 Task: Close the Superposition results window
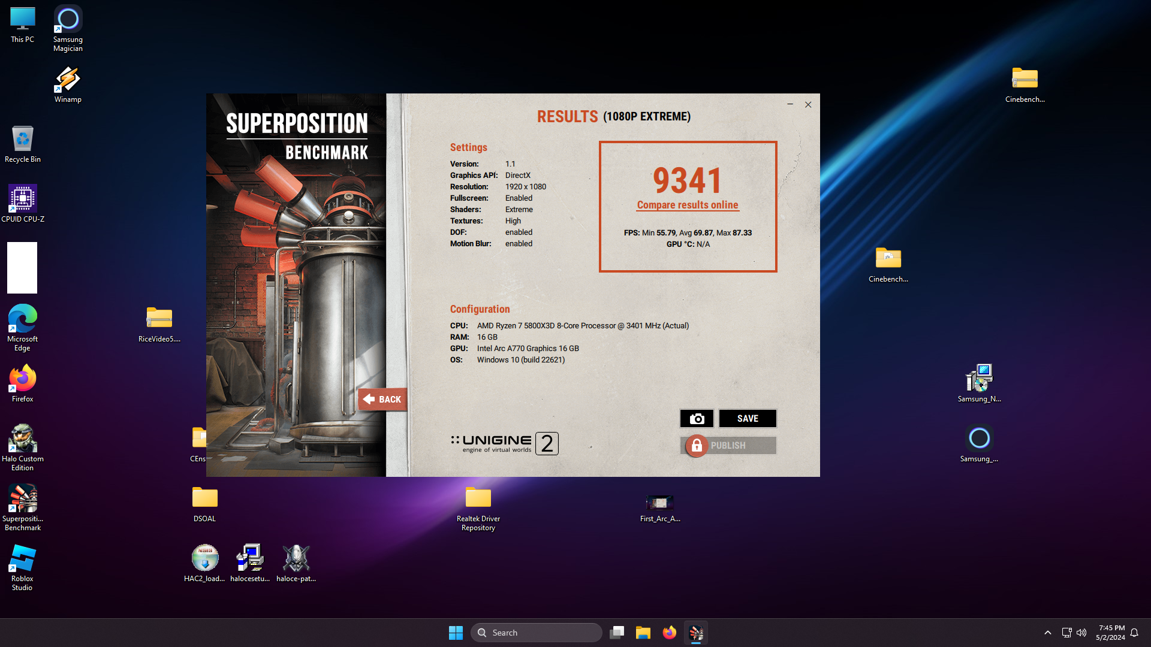(x=808, y=104)
